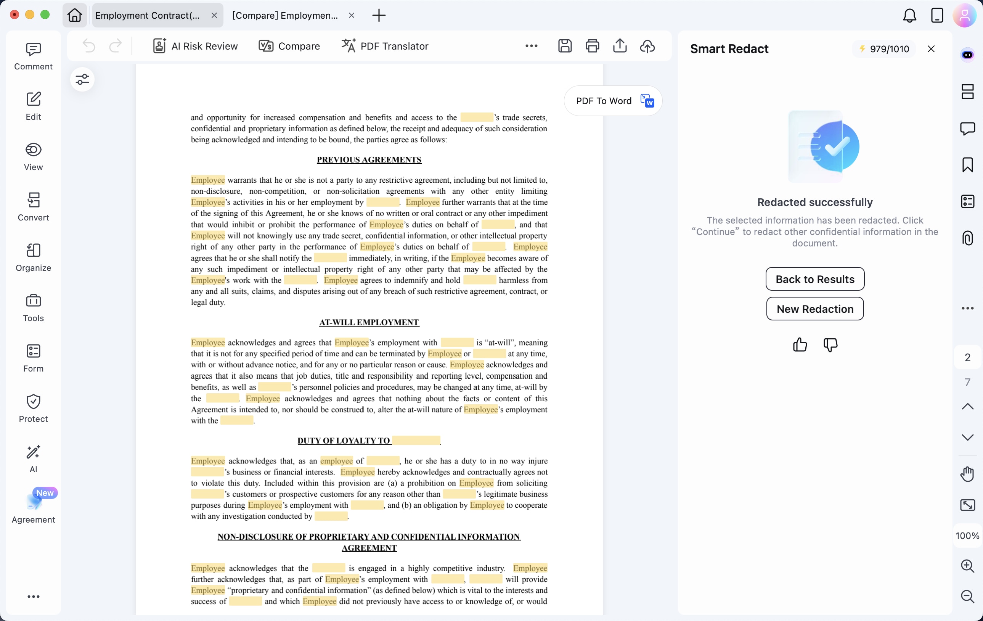Open the Agreement feature marked New
Image resolution: width=983 pixels, height=621 pixels.
coord(33,506)
